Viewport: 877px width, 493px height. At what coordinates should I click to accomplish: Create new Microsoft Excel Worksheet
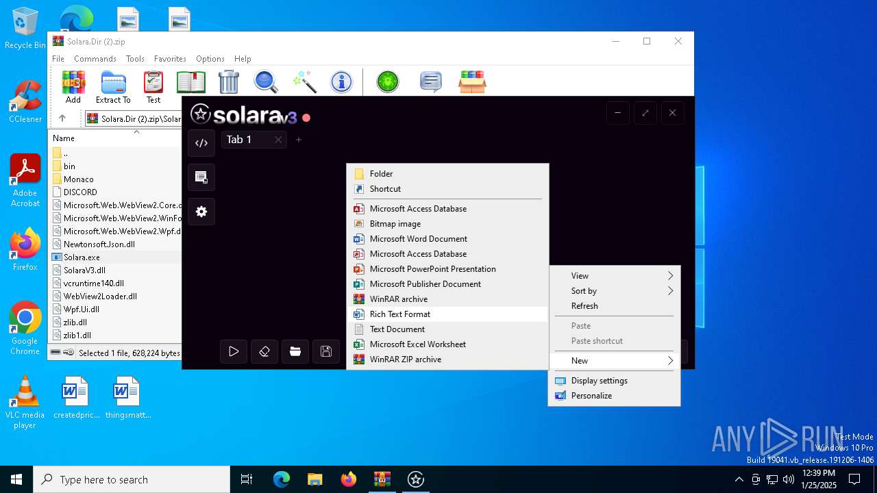[447, 344]
